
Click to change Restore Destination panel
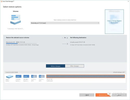114,22
